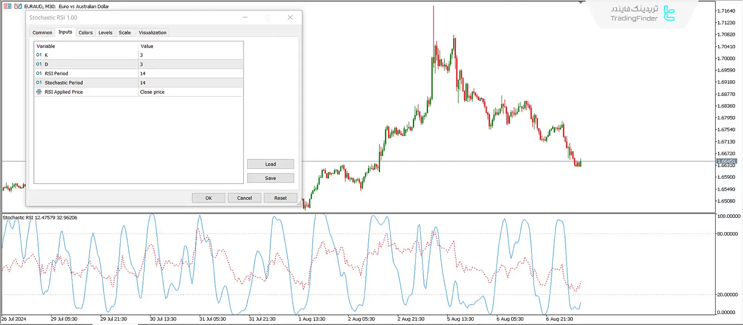Click the integer icon beside D variable

39,64
